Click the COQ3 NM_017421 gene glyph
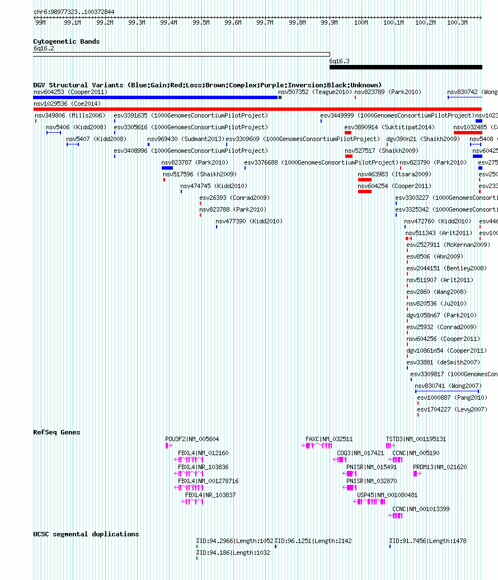Viewport: 498px width, 580px height. (340, 460)
